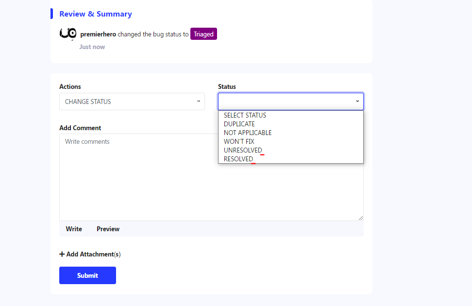Select NOT APPLICABLE status option

pyautogui.click(x=248, y=133)
